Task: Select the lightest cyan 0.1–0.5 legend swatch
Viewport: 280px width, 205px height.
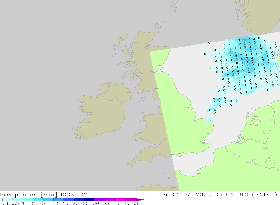Action: [8, 199]
